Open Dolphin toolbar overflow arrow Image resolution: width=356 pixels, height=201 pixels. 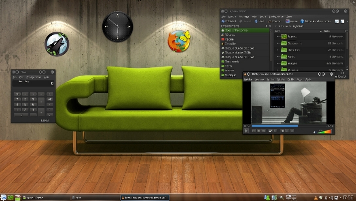click(348, 21)
